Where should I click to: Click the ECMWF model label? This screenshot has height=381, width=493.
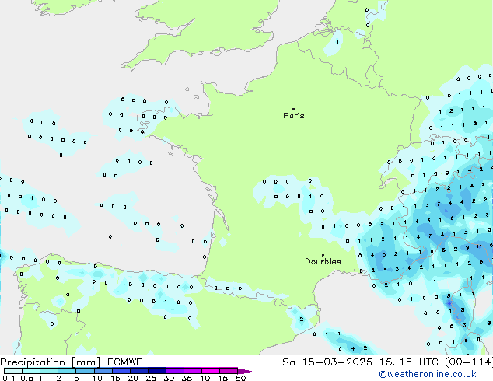[125, 362]
